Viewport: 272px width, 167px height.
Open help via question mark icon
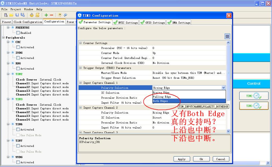pyautogui.click(x=60, y=15)
